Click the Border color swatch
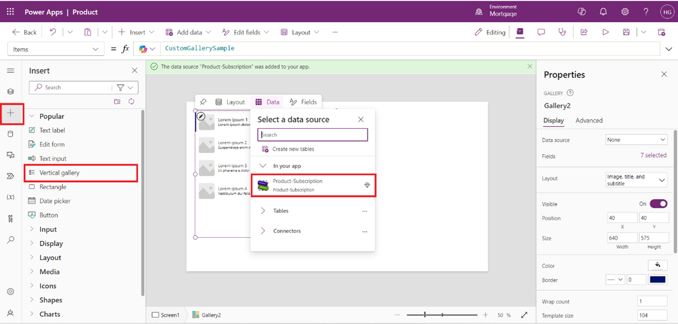The image size is (678, 324). tap(657, 280)
